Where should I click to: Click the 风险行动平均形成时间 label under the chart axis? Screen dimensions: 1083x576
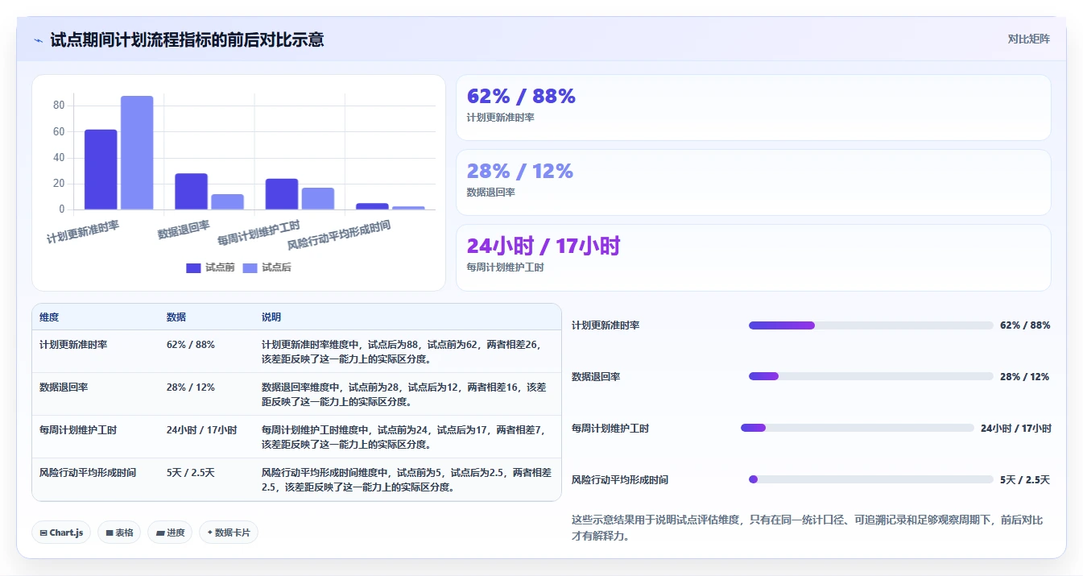[339, 236]
